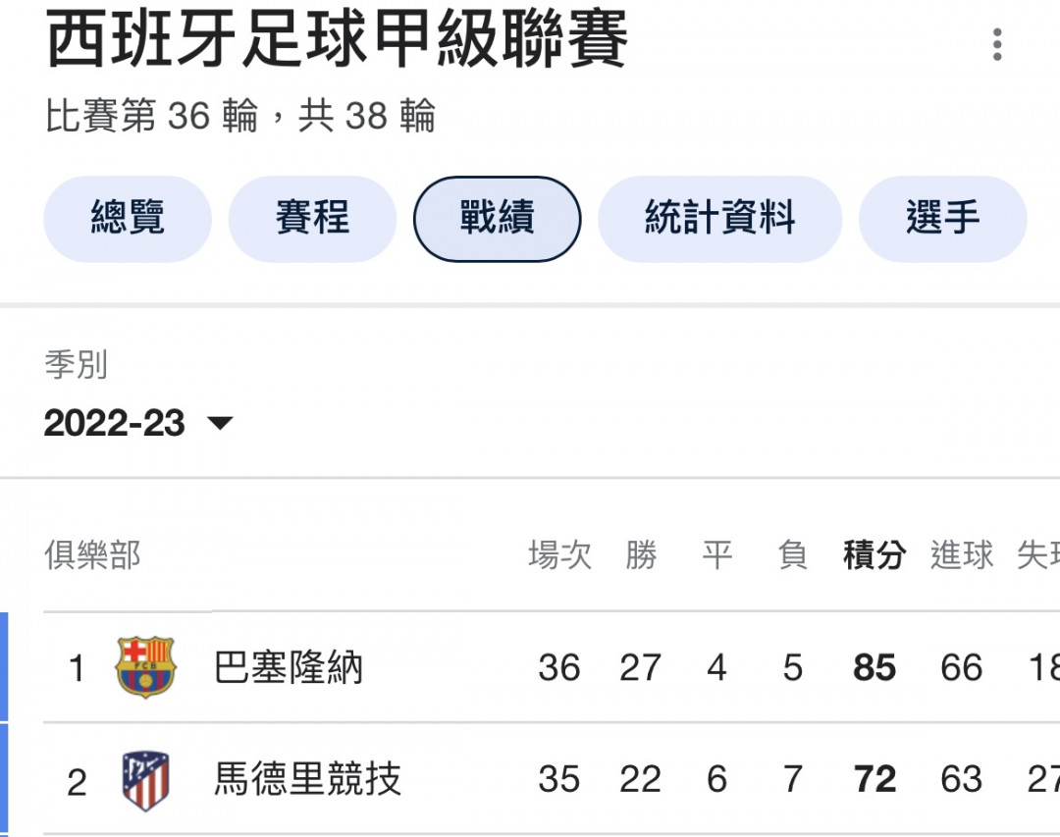The width and height of the screenshot is (1060, 837).
Task: Click the Atlético Madrid crest icon
Action: click(145, 780)
